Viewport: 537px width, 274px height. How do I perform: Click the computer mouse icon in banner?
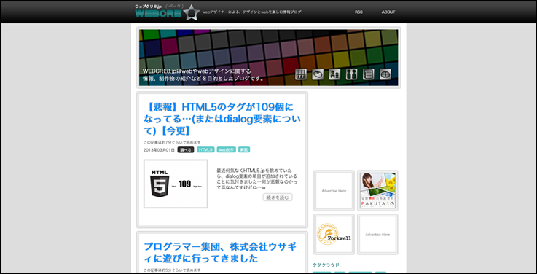(318, 74)
